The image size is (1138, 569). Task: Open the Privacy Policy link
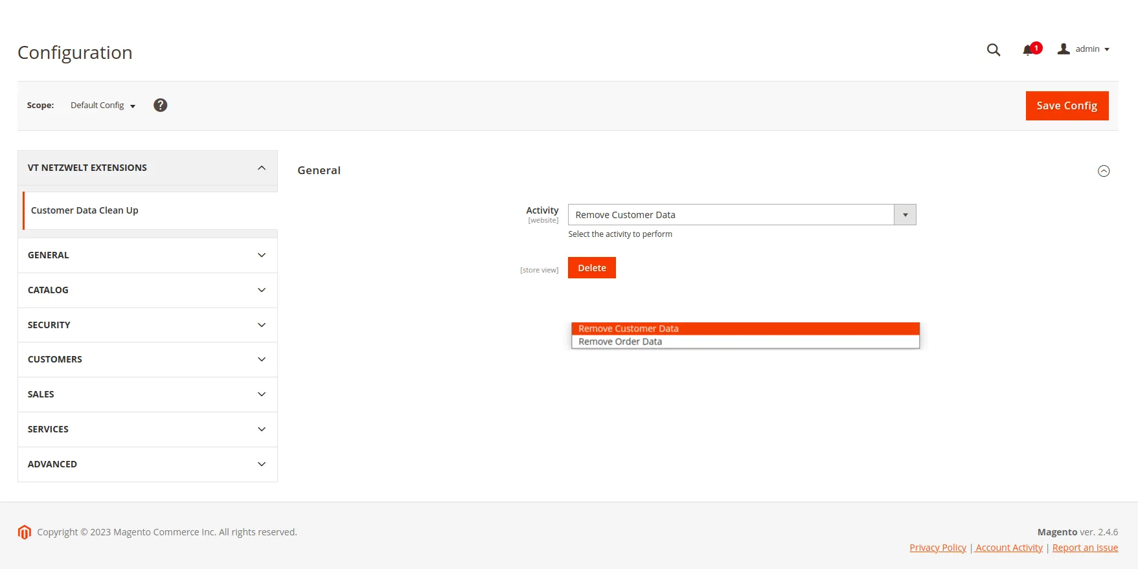pos(937,548)
